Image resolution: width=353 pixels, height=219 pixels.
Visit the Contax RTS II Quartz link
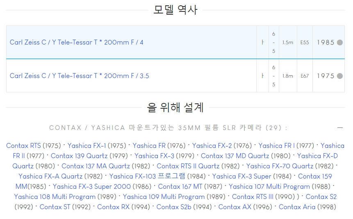188,166
